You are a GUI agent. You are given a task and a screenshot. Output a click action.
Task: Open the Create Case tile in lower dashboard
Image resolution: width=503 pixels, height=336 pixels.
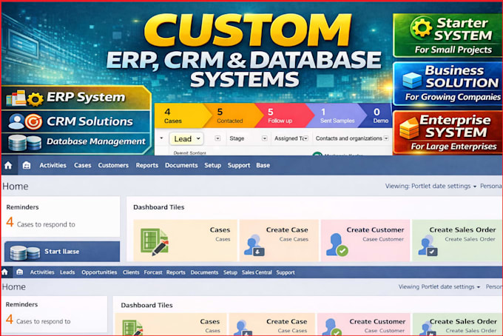(x=271, y=325)
